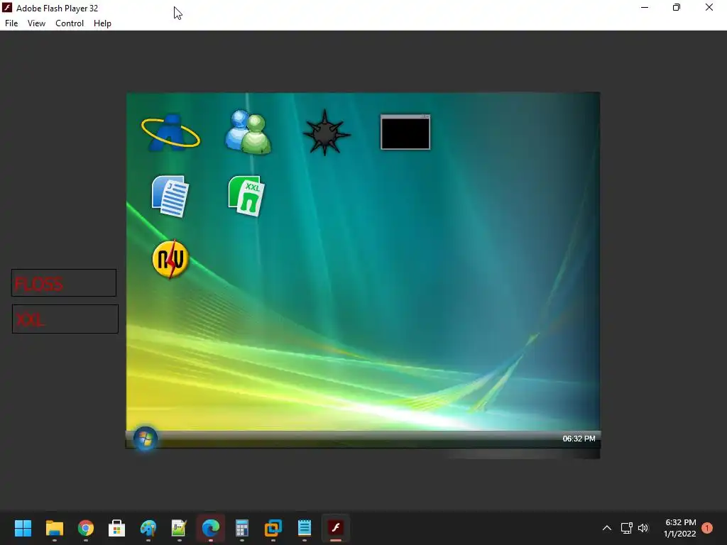Switch to Microsoft Edge in the taskbar
Viewport: 727px width, 545px height.
pyautogui.click(x=210, y=528)
